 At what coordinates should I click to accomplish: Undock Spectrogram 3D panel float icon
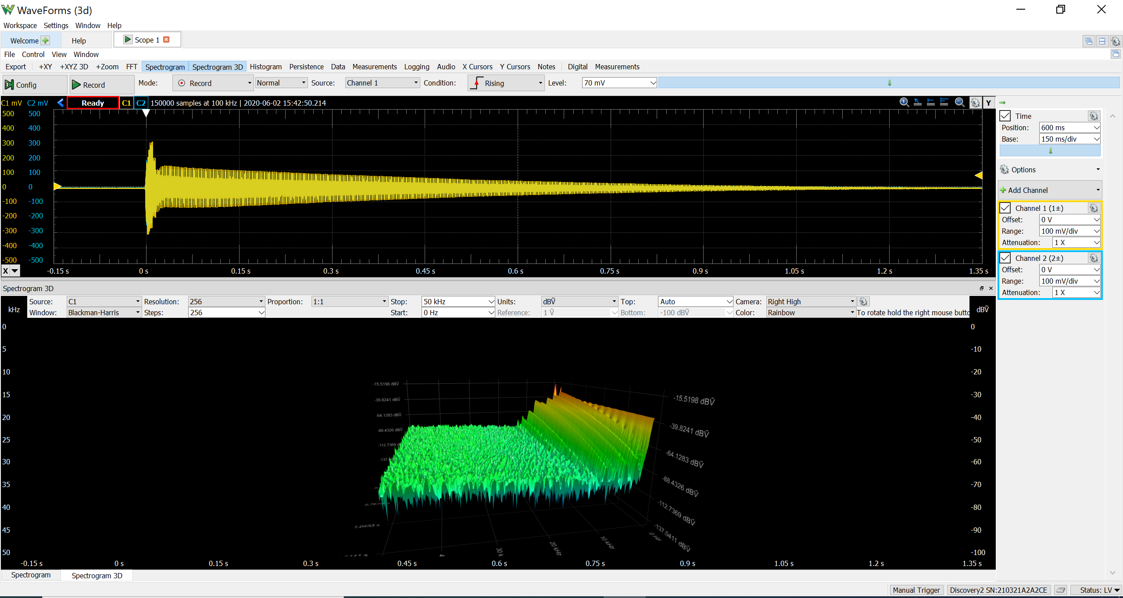tap(982, 288)
